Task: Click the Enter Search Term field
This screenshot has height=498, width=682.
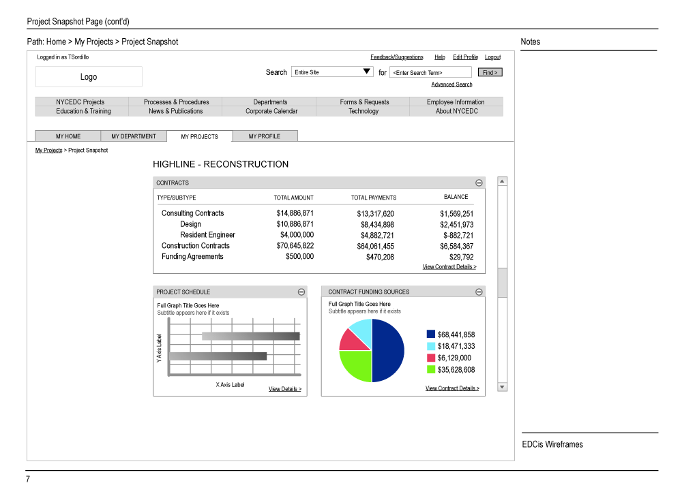Action: click(430, 72)
